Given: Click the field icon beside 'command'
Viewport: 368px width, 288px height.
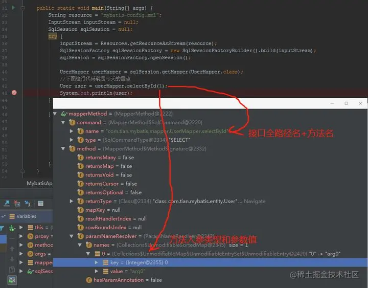Looking at the screenshot, I should tap(72, 122).
